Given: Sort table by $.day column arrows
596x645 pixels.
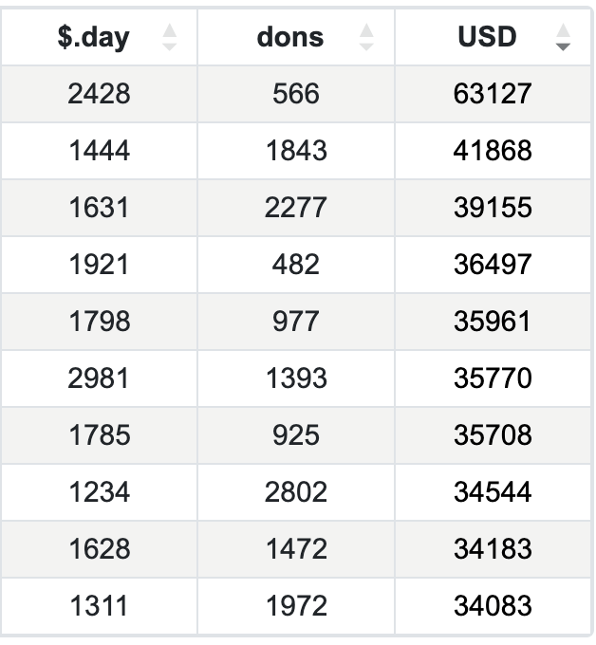Looking at the screenshot, I should [x=169, y=37].
